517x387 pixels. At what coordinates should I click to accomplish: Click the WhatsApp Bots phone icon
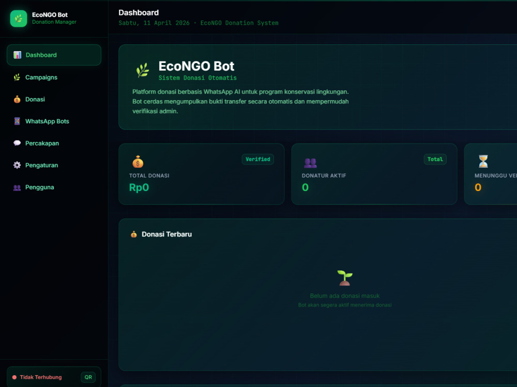(x=17, y=121)
